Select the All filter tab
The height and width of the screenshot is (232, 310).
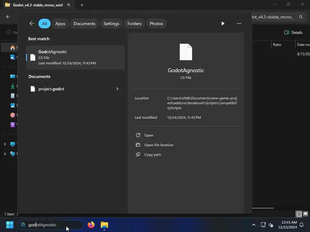[45, 24]
